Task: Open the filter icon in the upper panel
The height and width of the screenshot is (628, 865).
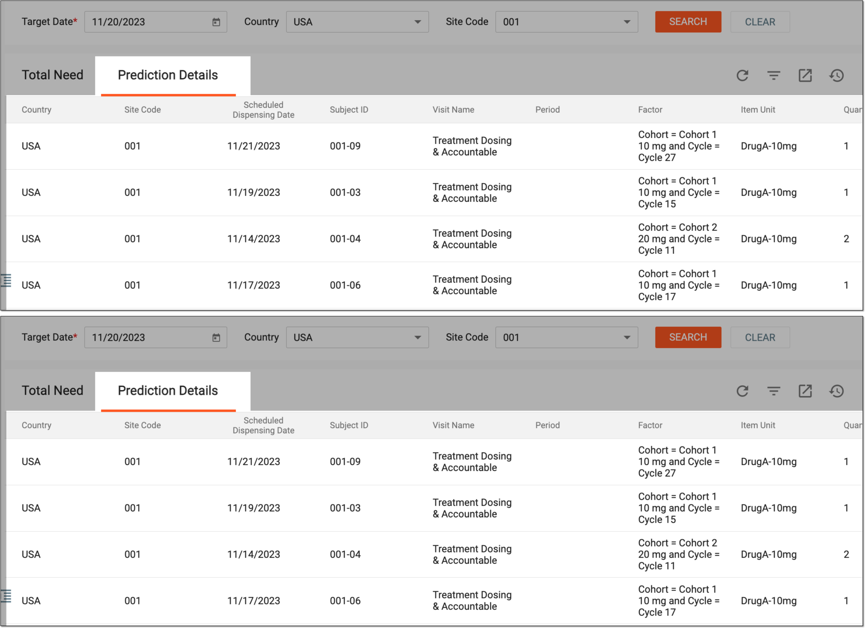Action: [x=773, y=75]
